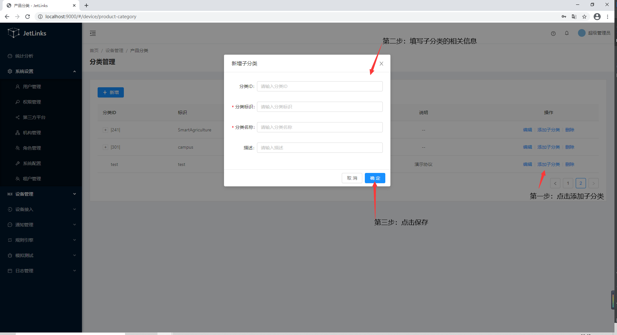Expand the 模拟测试 sidebar menu

click(x=41, y=255)
